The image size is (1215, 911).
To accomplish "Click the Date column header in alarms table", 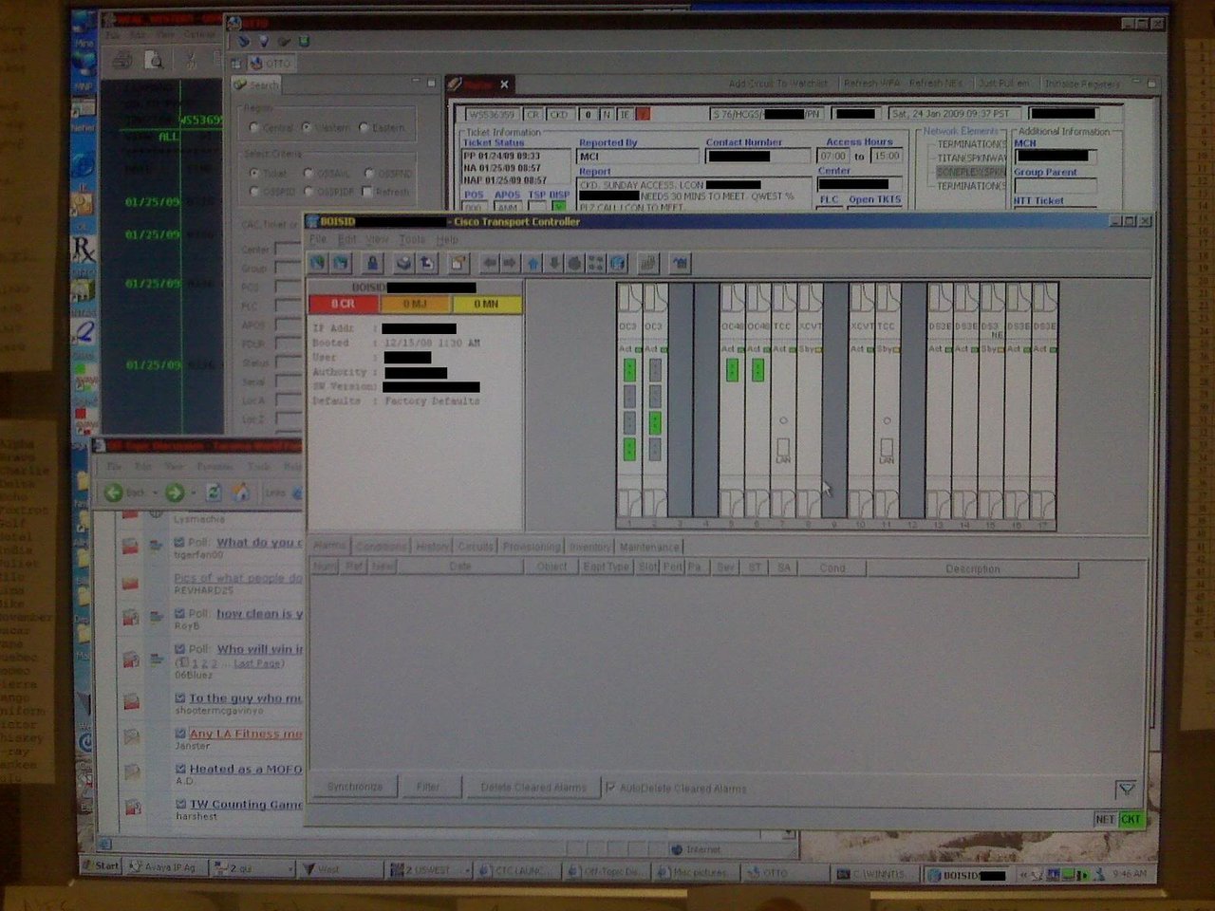I will click(460, 567).
